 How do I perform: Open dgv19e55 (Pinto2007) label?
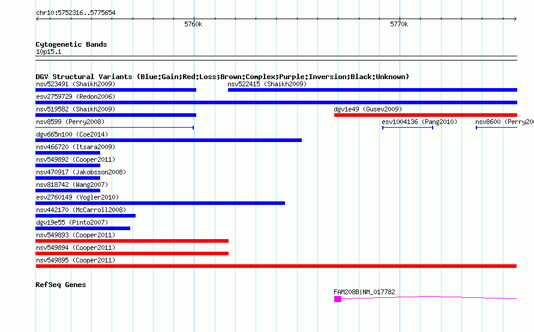click(72, 222)
